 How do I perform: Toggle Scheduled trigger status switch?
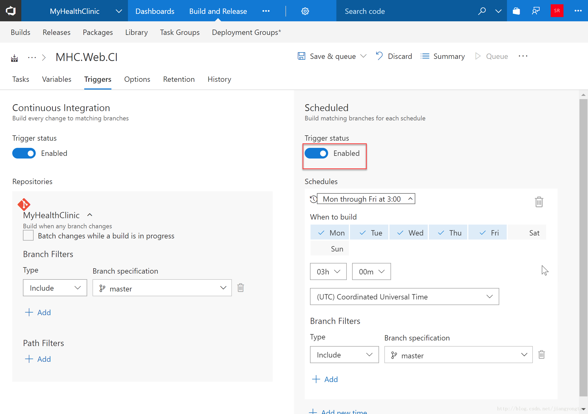(x=316, y=153)
